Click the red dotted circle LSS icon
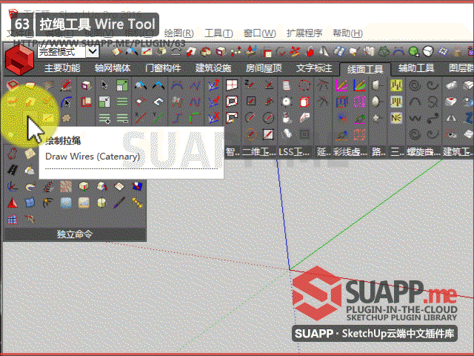 click(x=304, y=85)
